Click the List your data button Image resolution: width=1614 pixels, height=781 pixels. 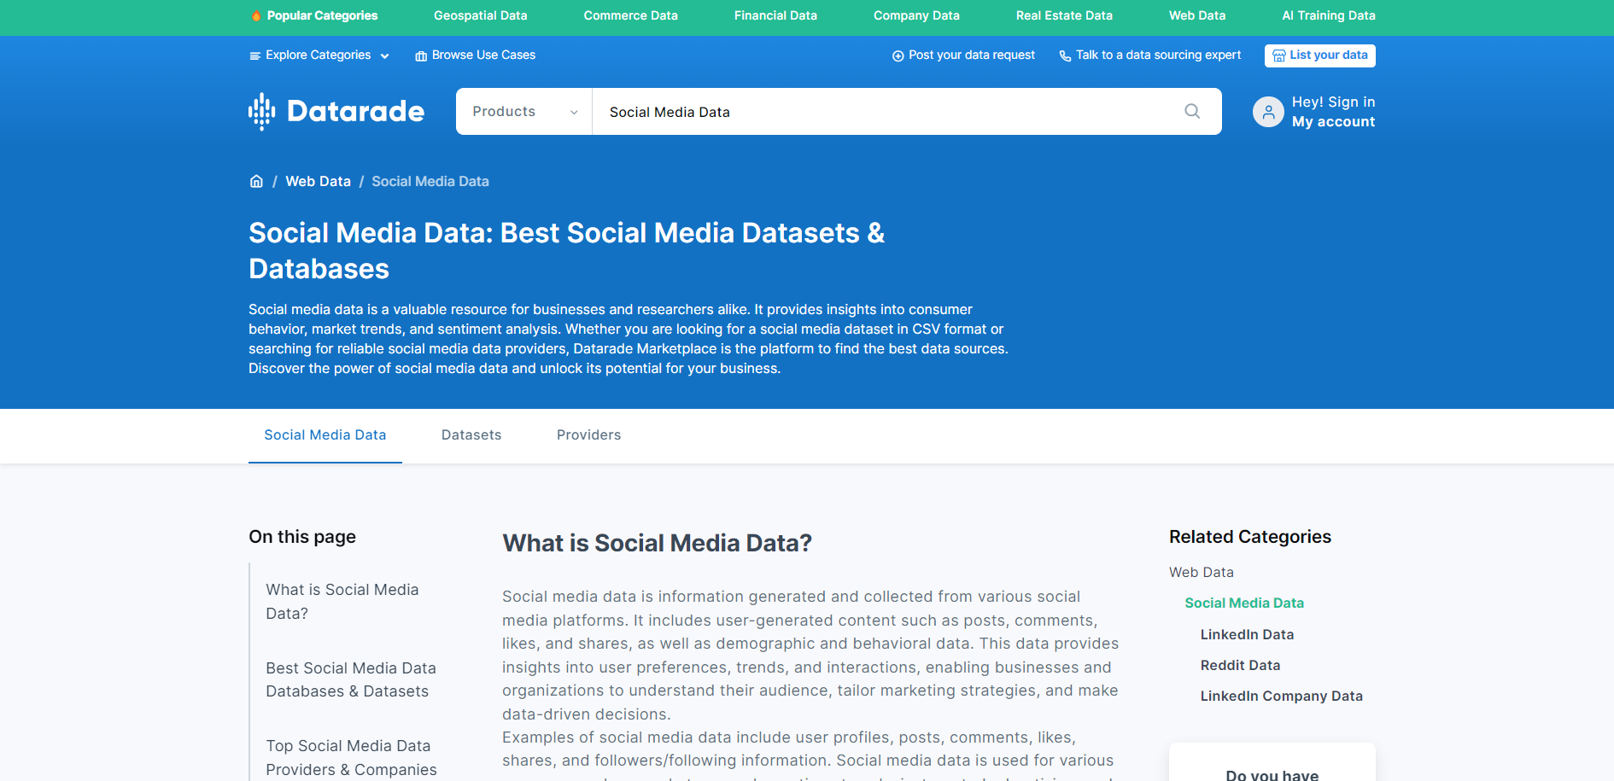pyautogui.click(x=1319, y=55)
